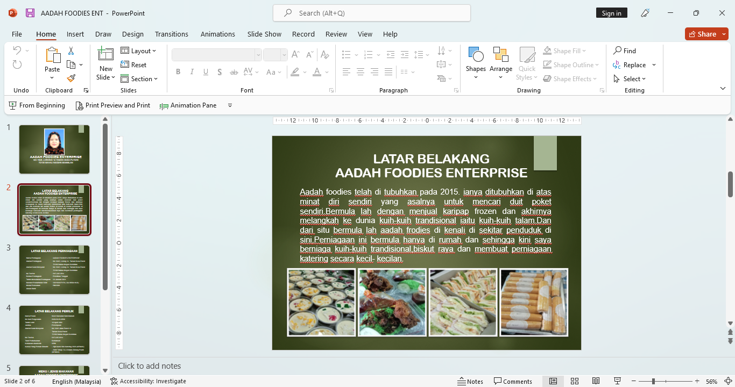The image size is (735, 387).
Task: Open Coming Soon pen icon
Action: (645, 13)
